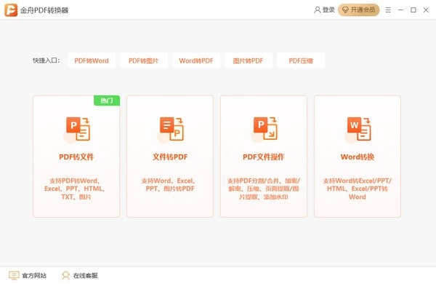Viewport: 436px width, 284px height.
Task: Select the PDF压缩 quick entry
Action: coord(301,60)
